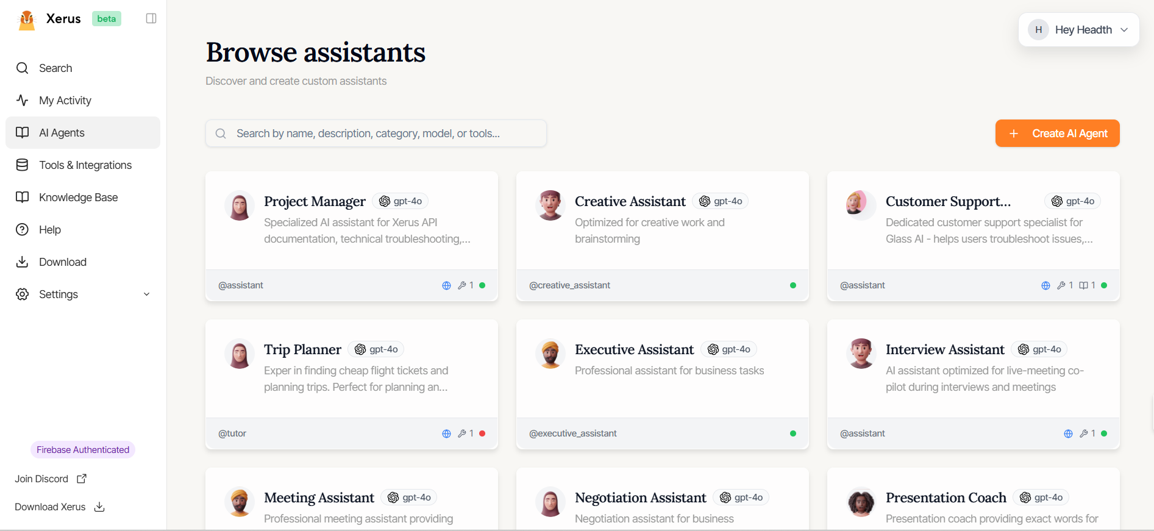Screen dimensions: 1154x531
Task: Click the @tutor handle
Action: click(232, 433)
